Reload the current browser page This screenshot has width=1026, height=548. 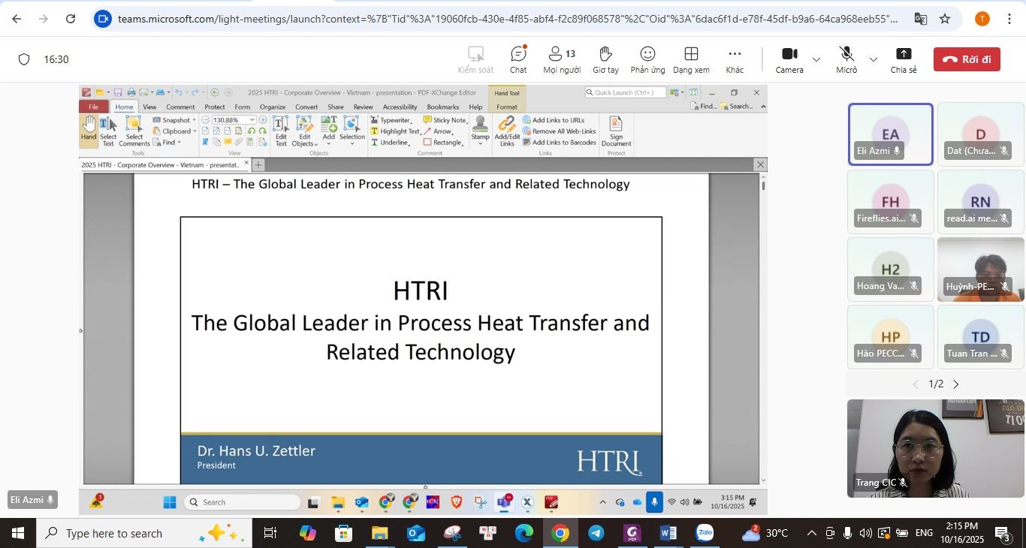(x=71, y=19)
